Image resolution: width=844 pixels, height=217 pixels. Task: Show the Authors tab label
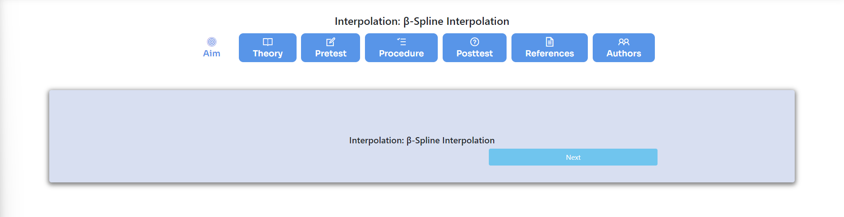(x=624, y=54)
